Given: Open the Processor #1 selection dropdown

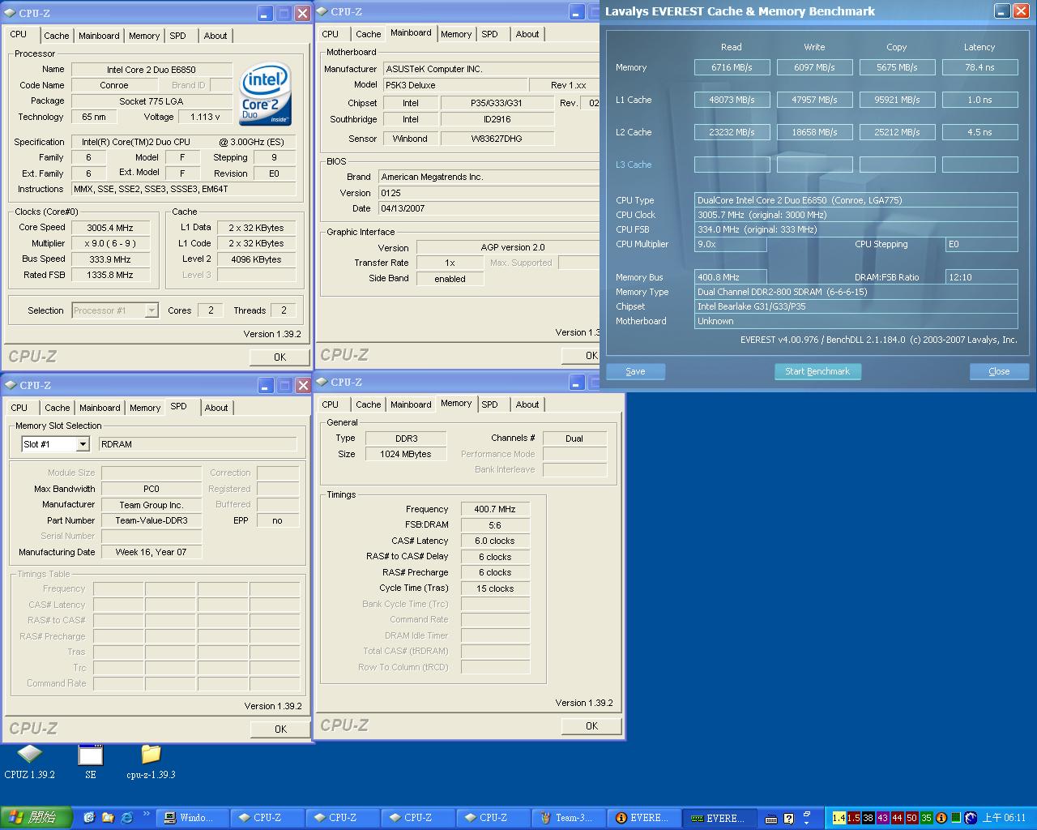Looking at the screenshot, I should [151, 310].
